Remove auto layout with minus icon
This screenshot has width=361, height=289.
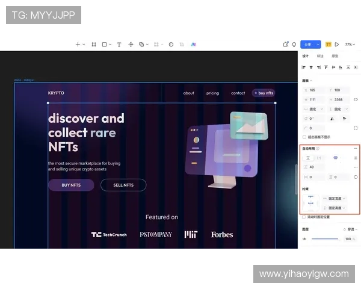point(356,148)
